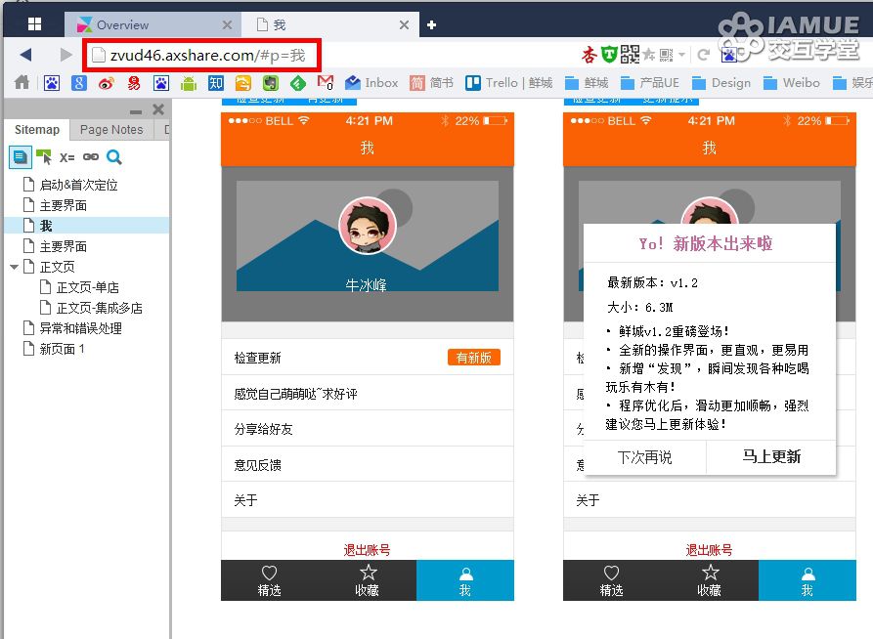Click the large QR code extension icon

(630, 54)
